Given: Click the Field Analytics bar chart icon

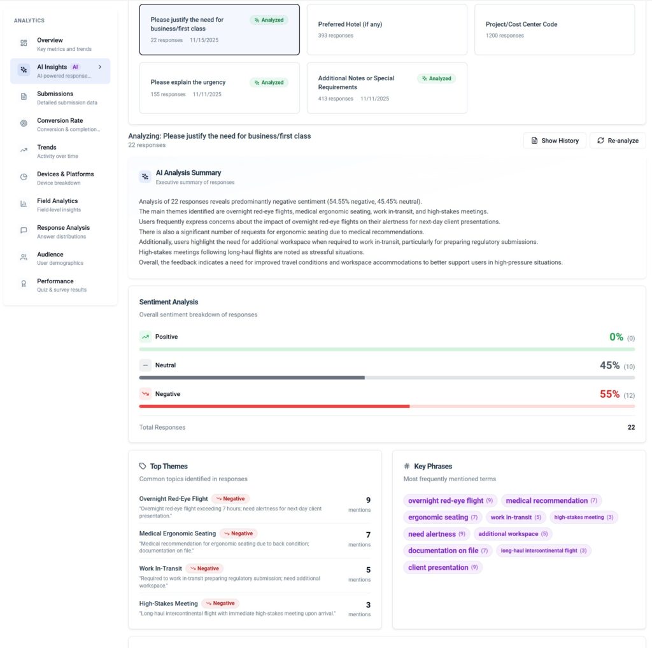Looking at the screenshot, I should [x=24, y=204].
